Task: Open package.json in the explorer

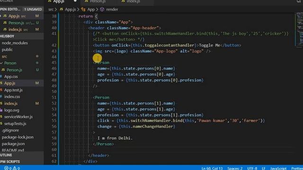Action: [x=13, y=144]
